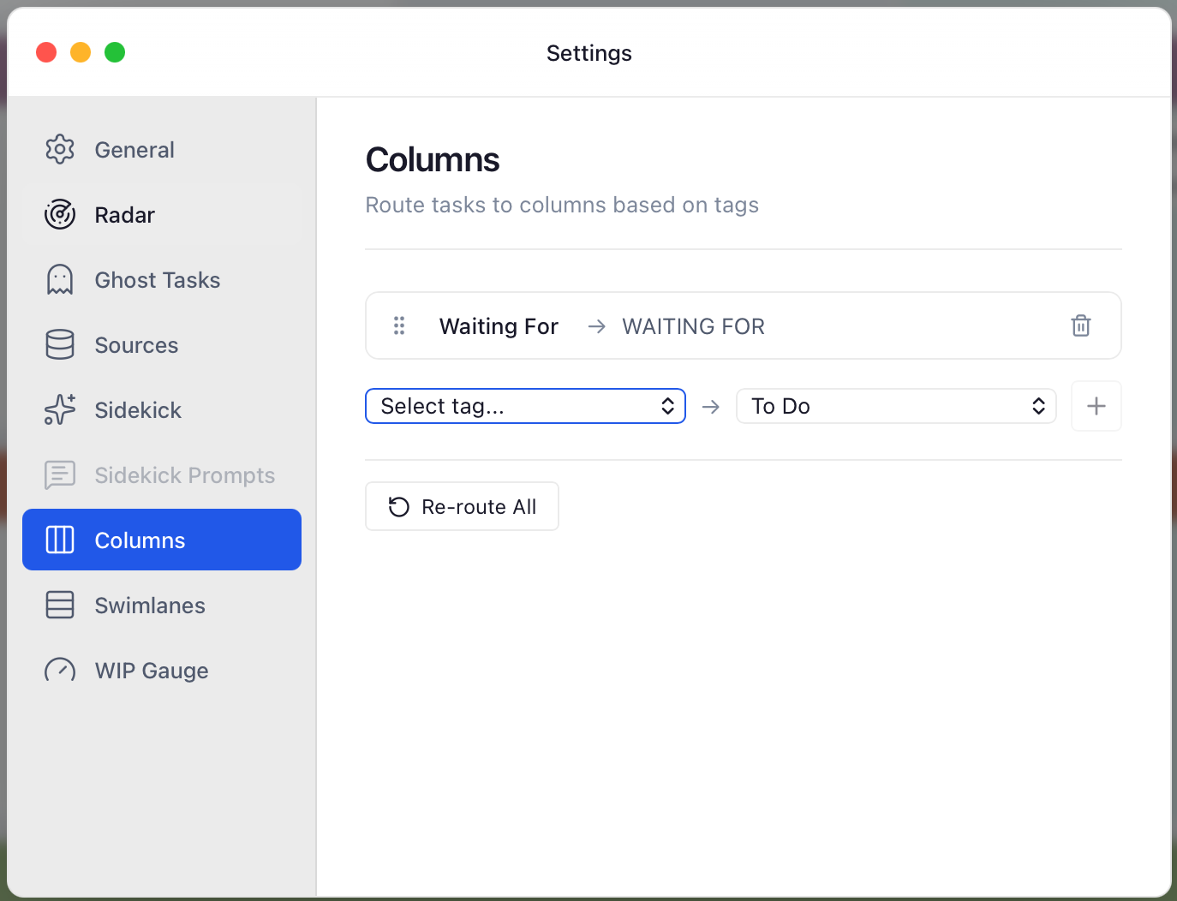
Task: Switch to the Swimlanes settings tab
Action: (150, 606)
